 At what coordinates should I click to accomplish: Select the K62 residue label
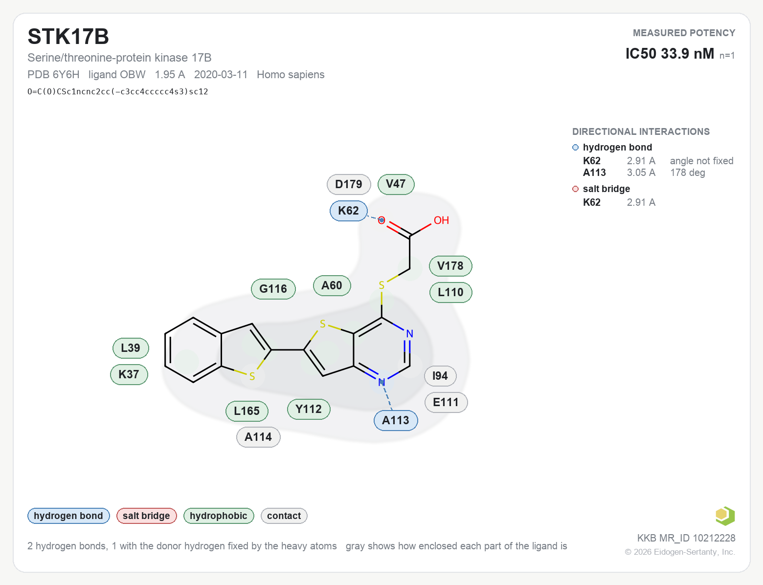click(x=348, y=211)
